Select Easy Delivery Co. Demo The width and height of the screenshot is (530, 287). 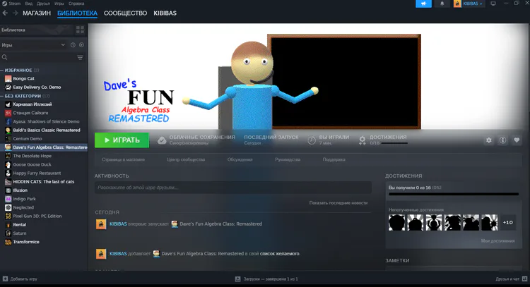37,87
